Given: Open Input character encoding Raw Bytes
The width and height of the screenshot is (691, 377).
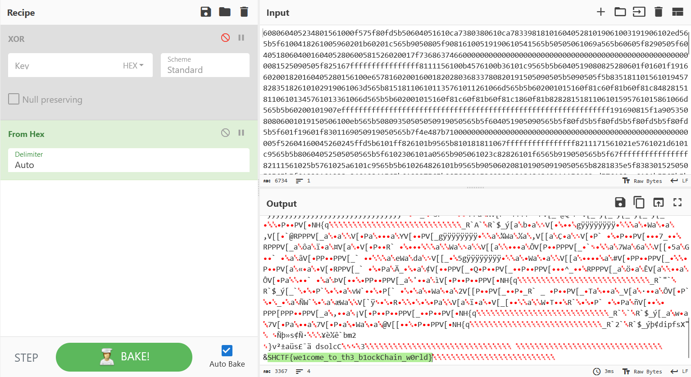Looking at the screenshot, I should 643,181.
